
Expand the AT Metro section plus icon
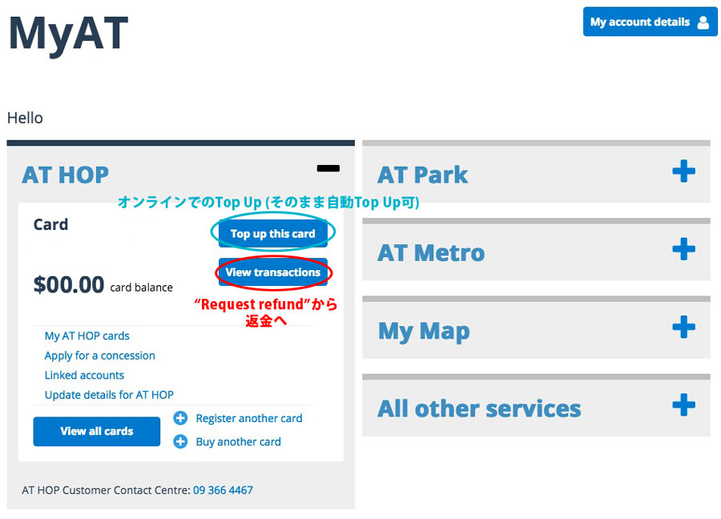pos(683,249)
